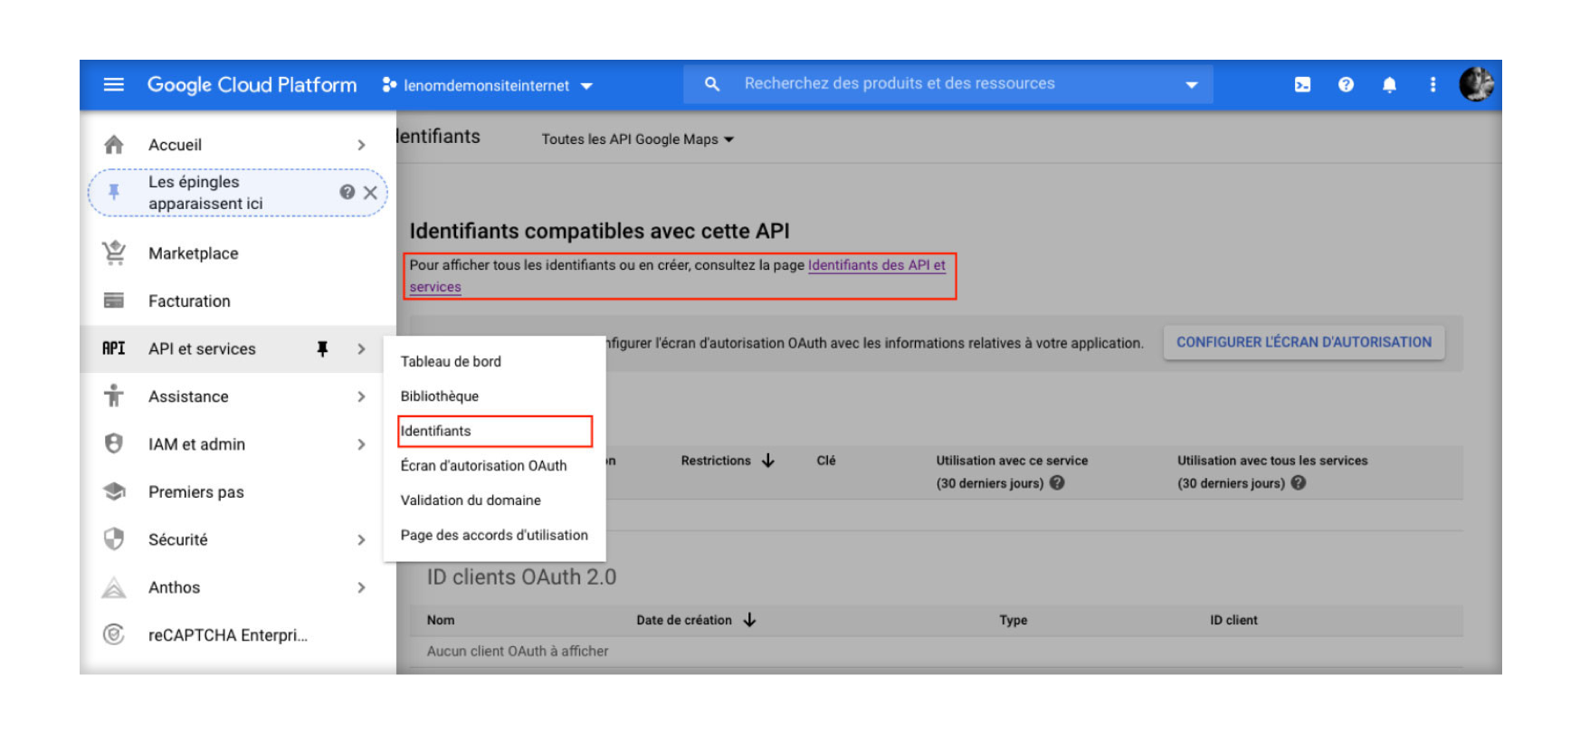Select API et services menu item
This screenshot has width=1580, height=733.
point(202,349)
